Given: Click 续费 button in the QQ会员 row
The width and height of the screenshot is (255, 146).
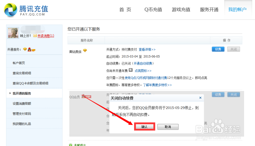Looking at the screenshot, I should tap(218, 95).
